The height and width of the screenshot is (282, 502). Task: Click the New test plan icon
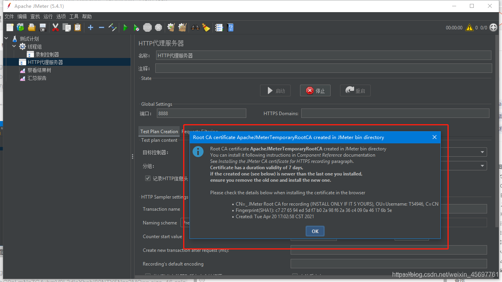(x=10, y=27)
